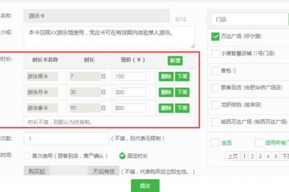Check the 银泰百货 store checkbox

click(x=215, y=88)
